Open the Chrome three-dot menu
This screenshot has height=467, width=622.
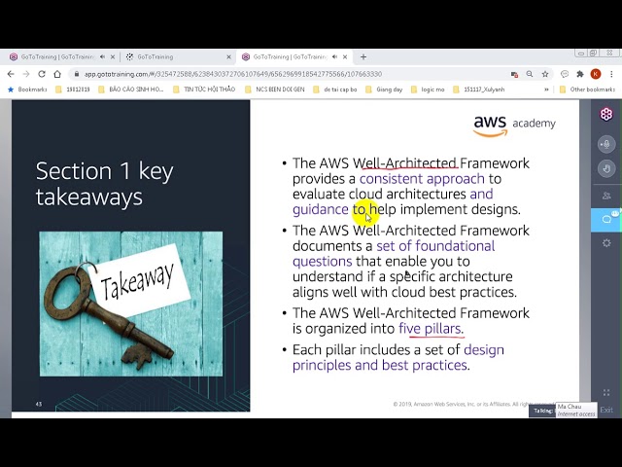pyautogui.click(x=611, y=74)
